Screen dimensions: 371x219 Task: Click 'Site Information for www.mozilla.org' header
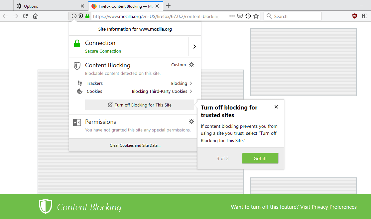click(x=135, y=29)
